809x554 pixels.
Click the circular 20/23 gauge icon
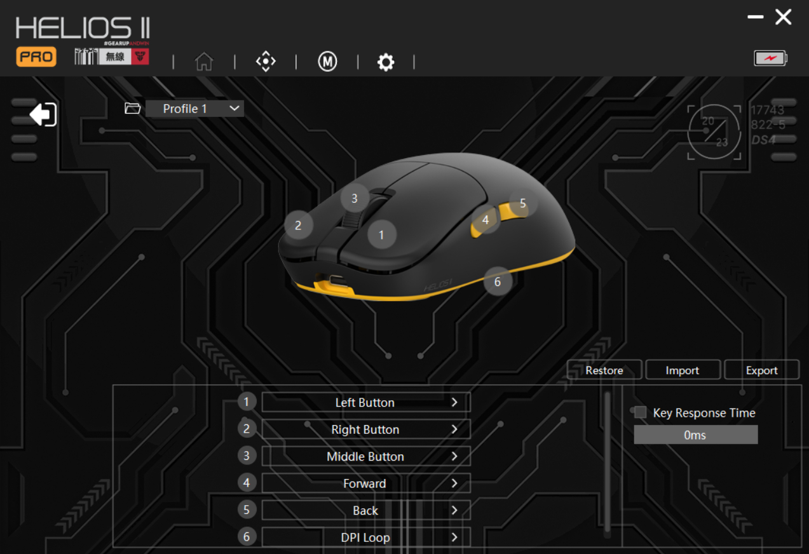(714, 132)
